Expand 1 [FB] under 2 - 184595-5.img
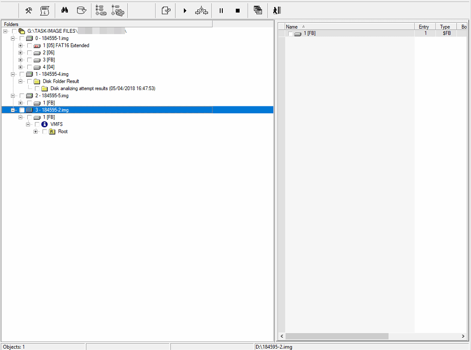The width and height of the screenshot is (471, 350). point(20,103)
